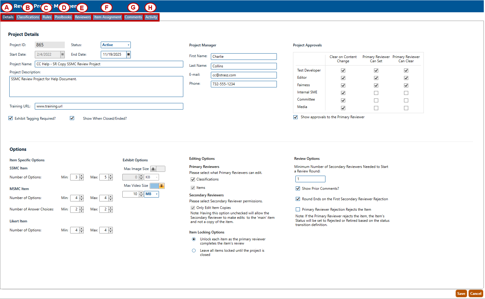
Task: Increase Max Video Size value spinner
Action: (141, 192)
